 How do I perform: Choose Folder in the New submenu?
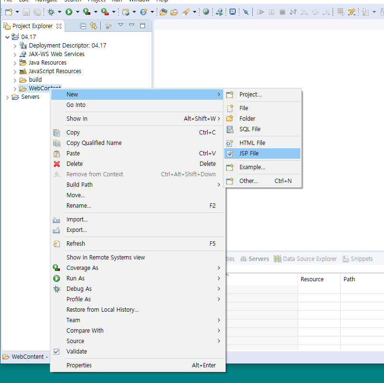[262, 118]
